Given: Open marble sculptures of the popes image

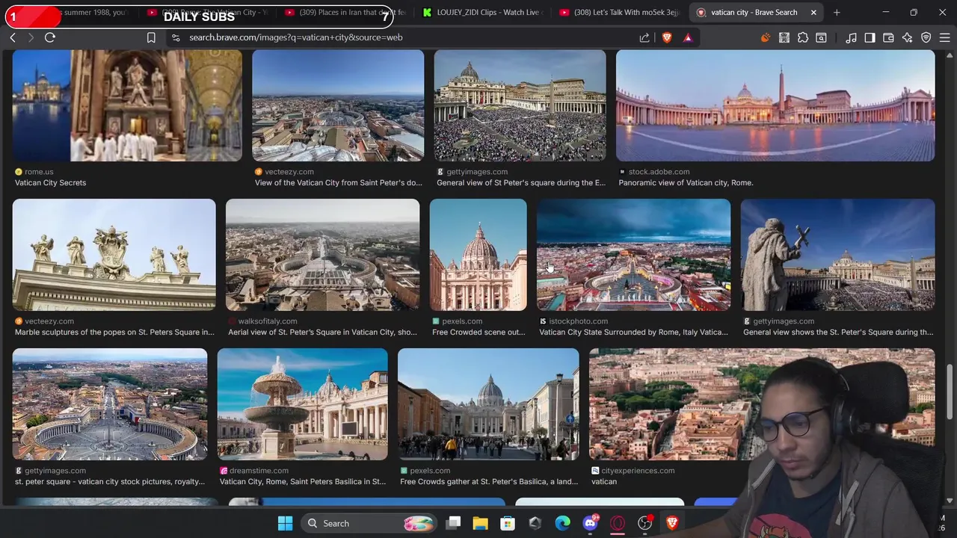Looking at the screenshot, I should (114, 255).
